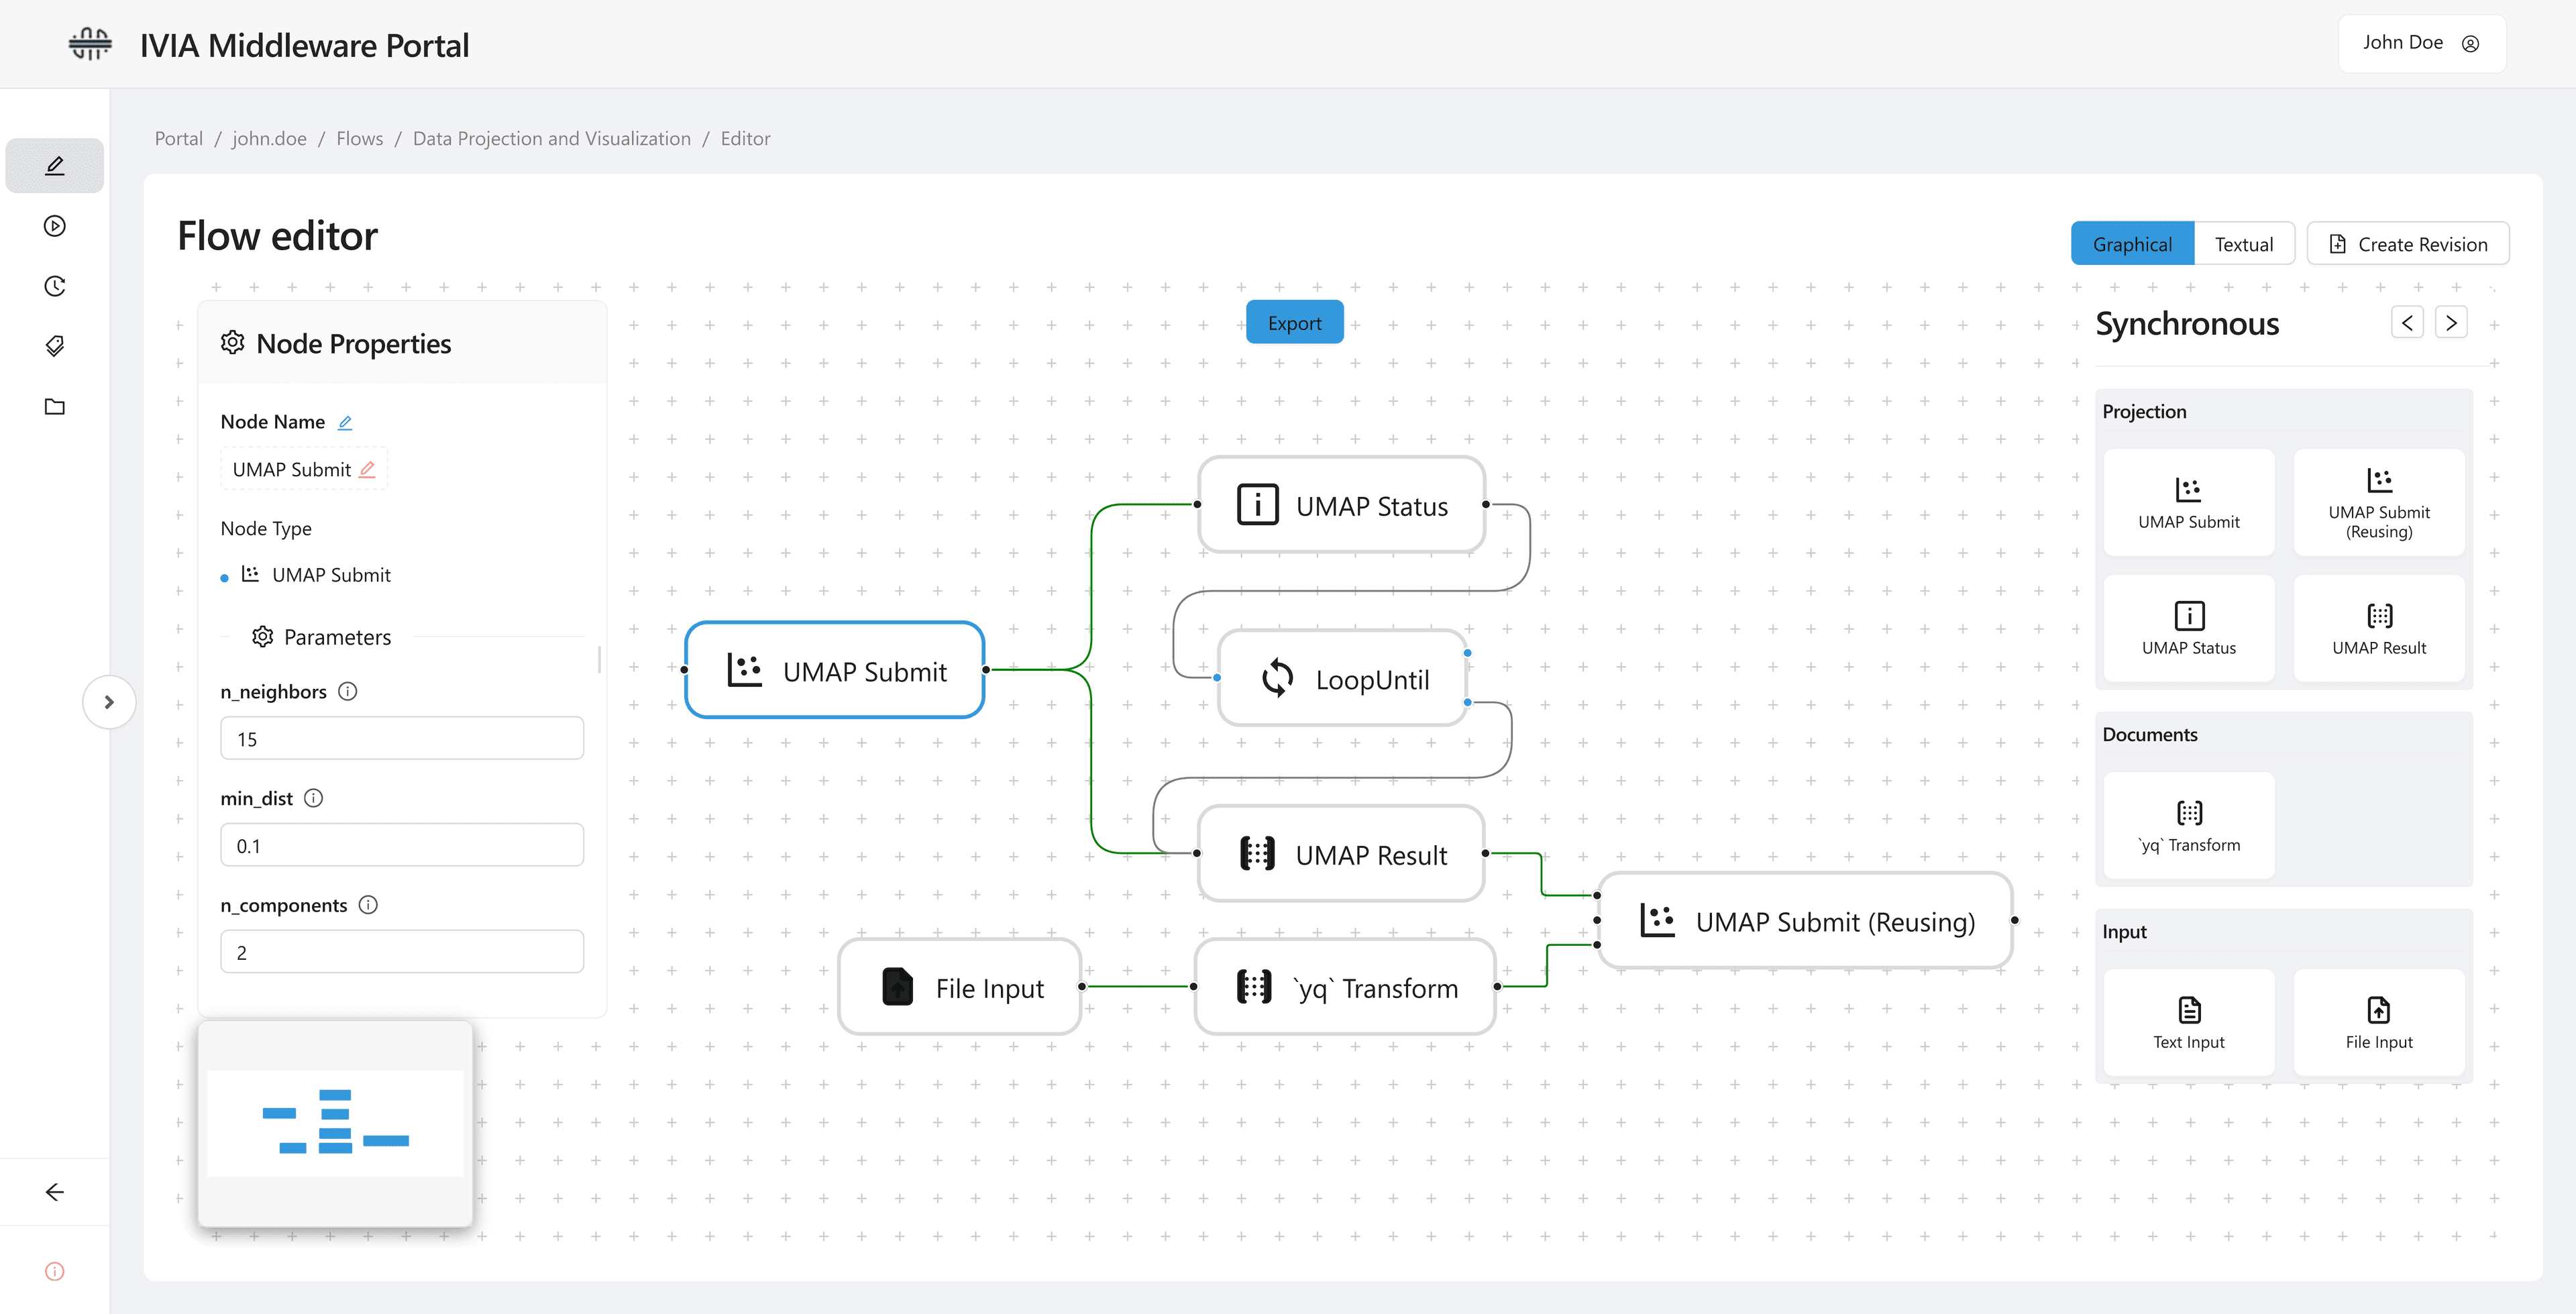Click the Export button
Viewport: 2576px width, 1314px height.
point(1294,323)
